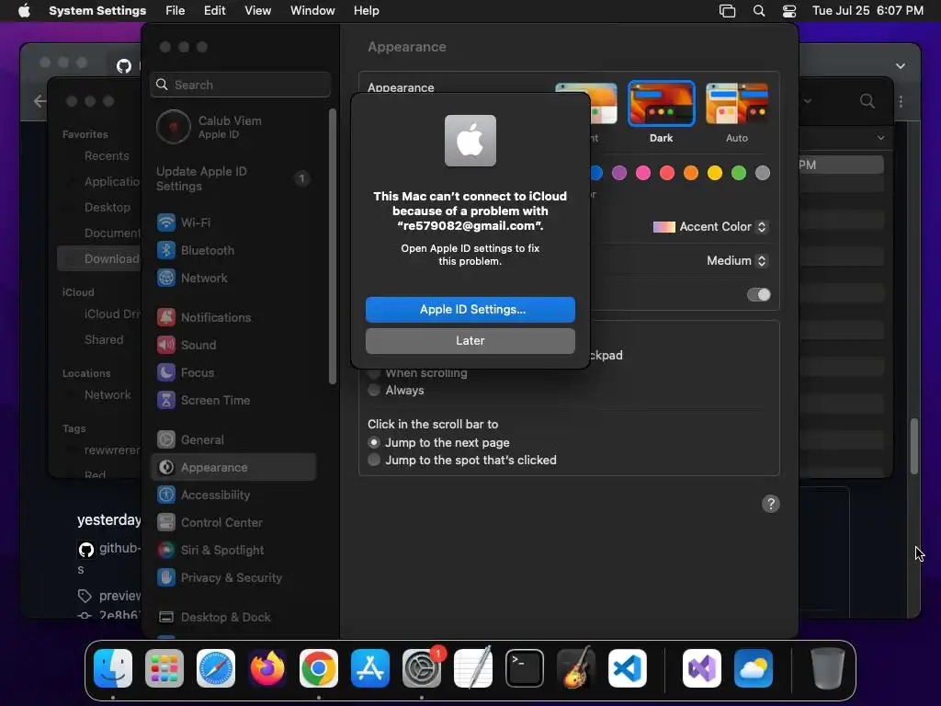The image size is (941, 706).
Task: Open the Weather app from Dock
Action: tap(754, 668)
